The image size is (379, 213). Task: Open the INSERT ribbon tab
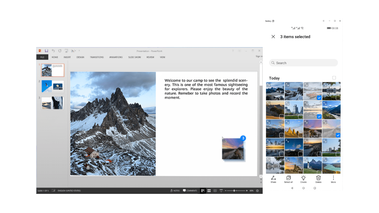(67, 57)
